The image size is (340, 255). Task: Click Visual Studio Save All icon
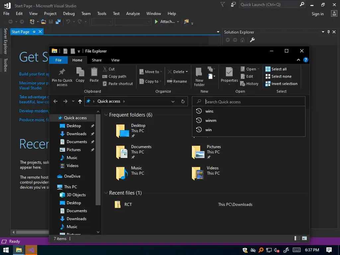pos(58,22)
